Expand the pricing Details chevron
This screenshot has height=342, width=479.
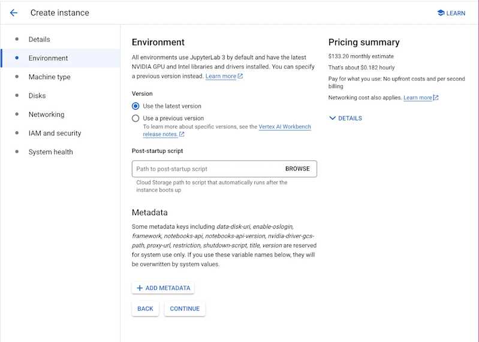point(333,119)
